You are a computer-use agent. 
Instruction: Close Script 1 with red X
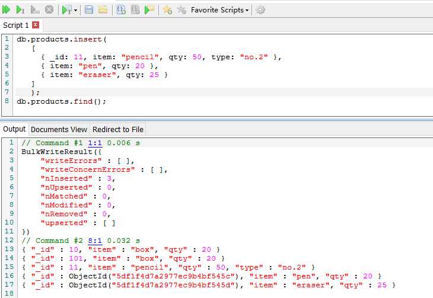tap(36, 25)
